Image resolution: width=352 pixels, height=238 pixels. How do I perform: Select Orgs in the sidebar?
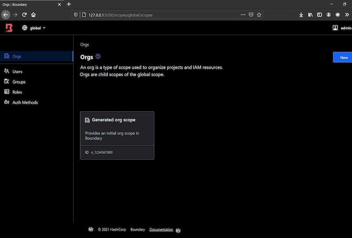click(x=37, y=56)
